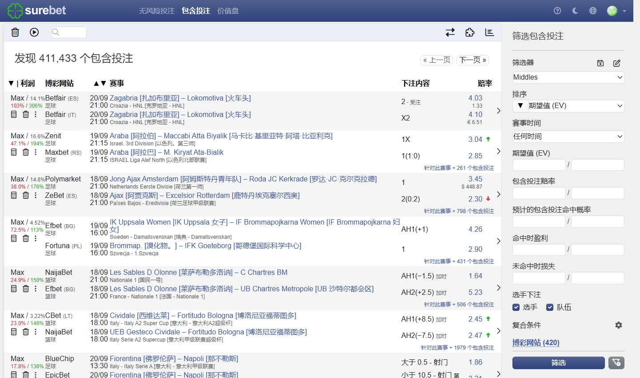
Task: Click the trash icon in the top toolbar
Action: click(15, 32)
